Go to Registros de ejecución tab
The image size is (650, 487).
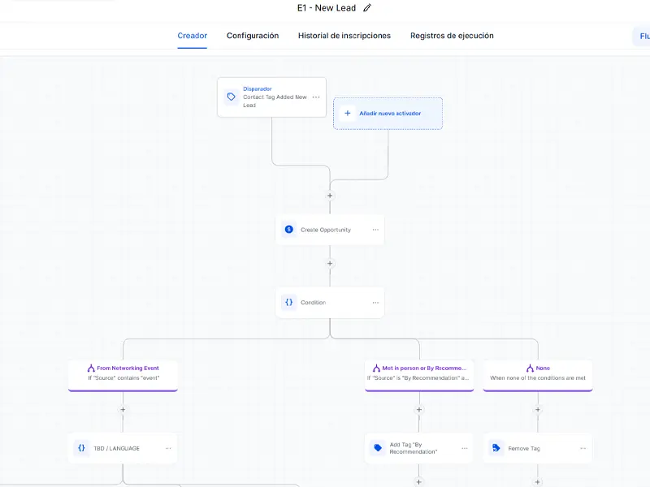(x=452, y=36)
